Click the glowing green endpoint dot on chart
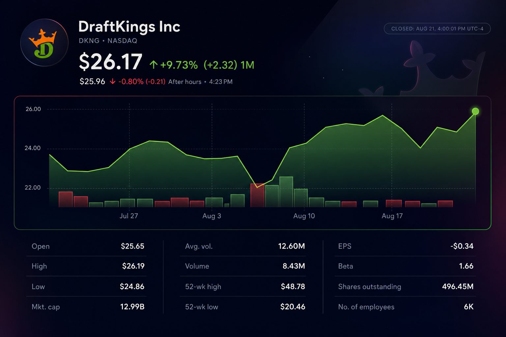 [x=475, y=112]
